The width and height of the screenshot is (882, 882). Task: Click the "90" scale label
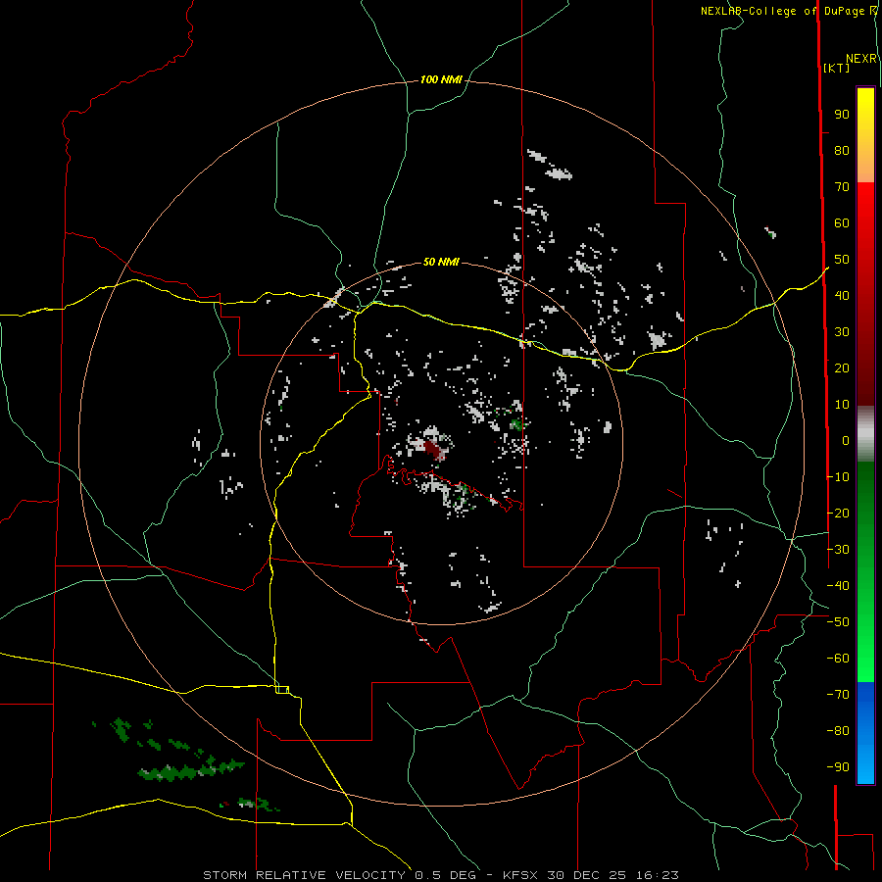pyautogui.click(x=842, y=115)
